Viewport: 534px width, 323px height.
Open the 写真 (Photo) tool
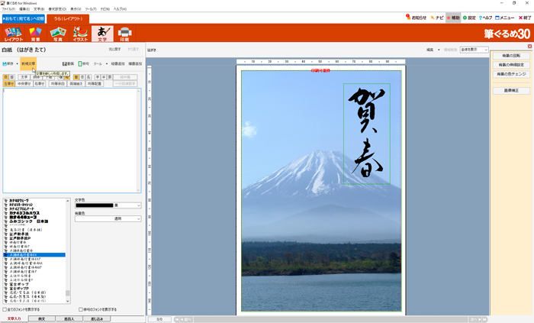tap(57, 34)
